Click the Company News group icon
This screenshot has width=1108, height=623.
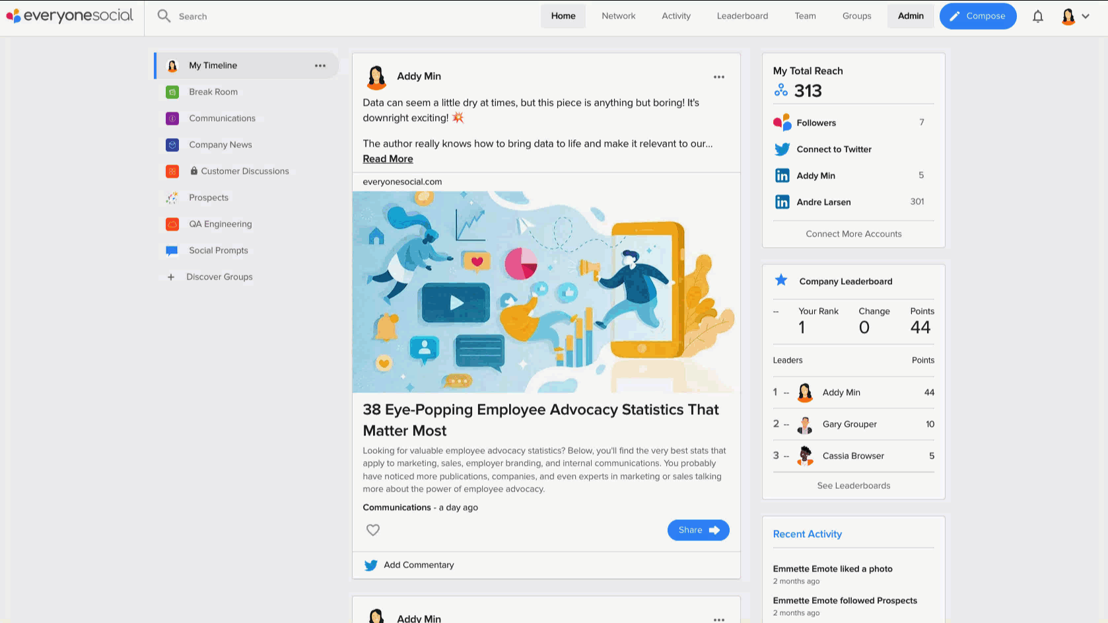coord(172,145)
